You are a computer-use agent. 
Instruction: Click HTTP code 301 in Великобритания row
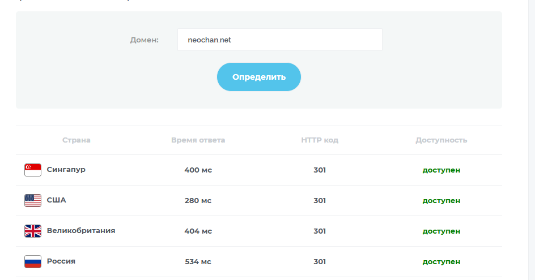(x=320, y=231)
